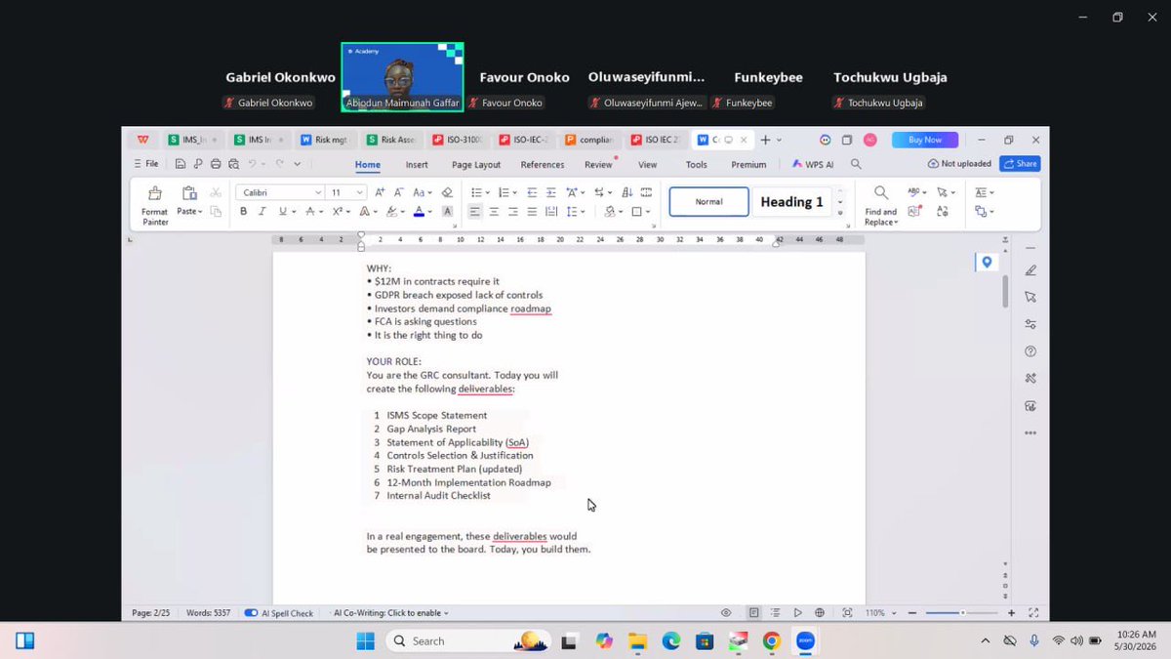Click the Undo arrow
1171x659 pixels.
[x=253, y=164]
